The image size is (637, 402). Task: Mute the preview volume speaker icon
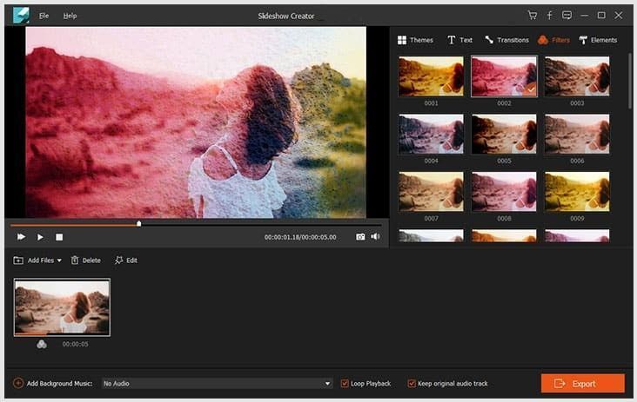tap(375, 236)
